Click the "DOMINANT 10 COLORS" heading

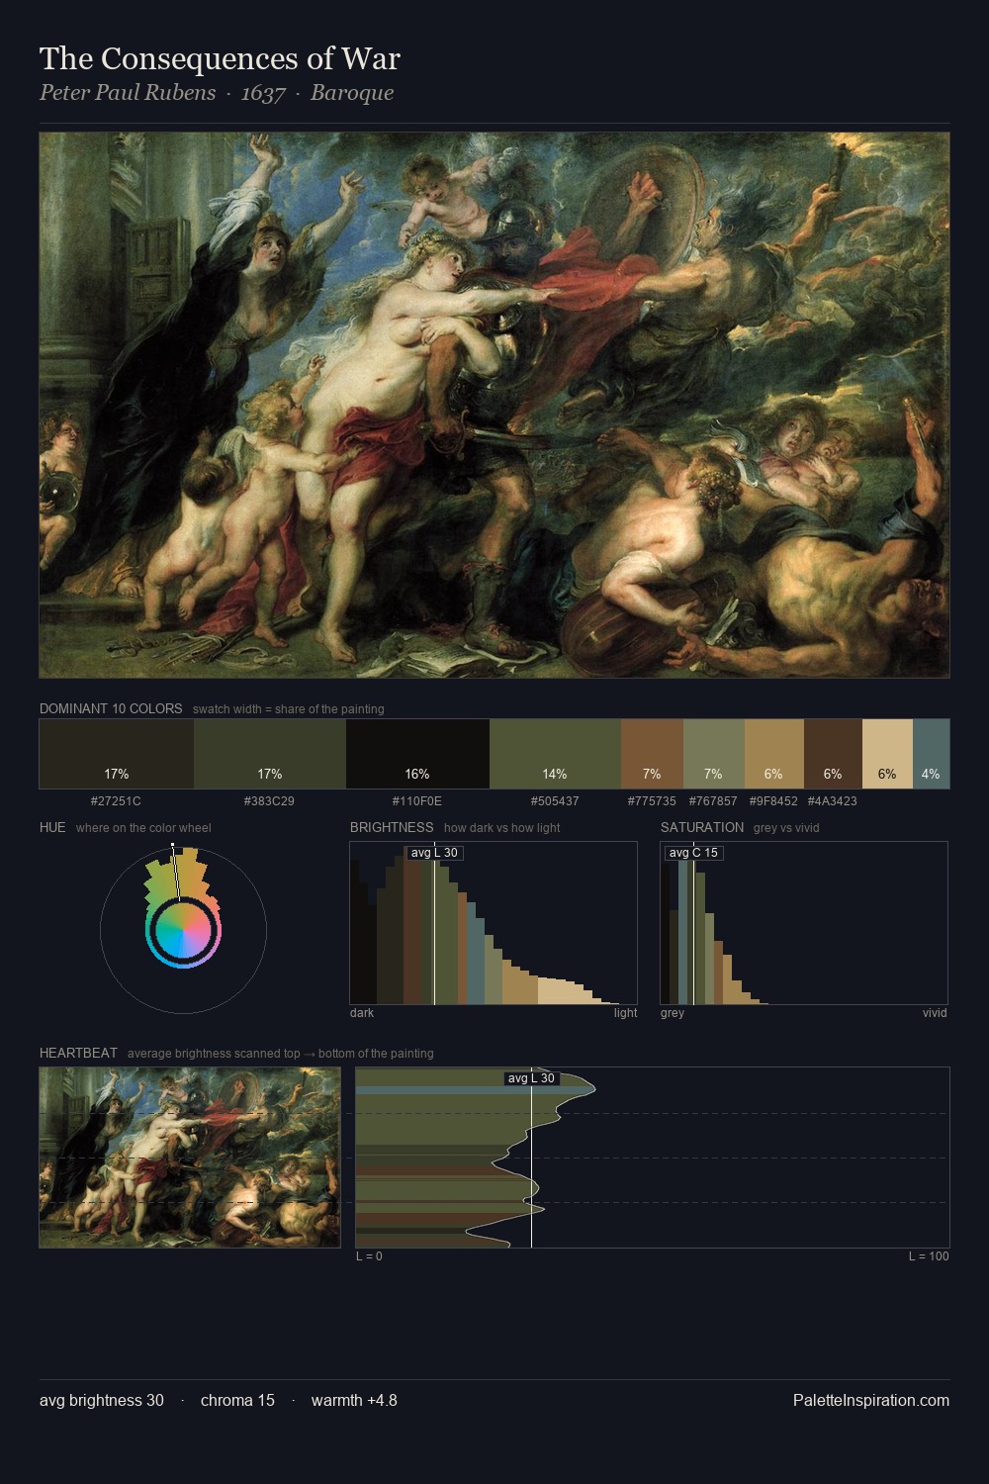coord(111,708)
